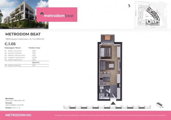Open the site location map thumbnail
The width and height of the screenshot is (171, 120).
(147, 14)
